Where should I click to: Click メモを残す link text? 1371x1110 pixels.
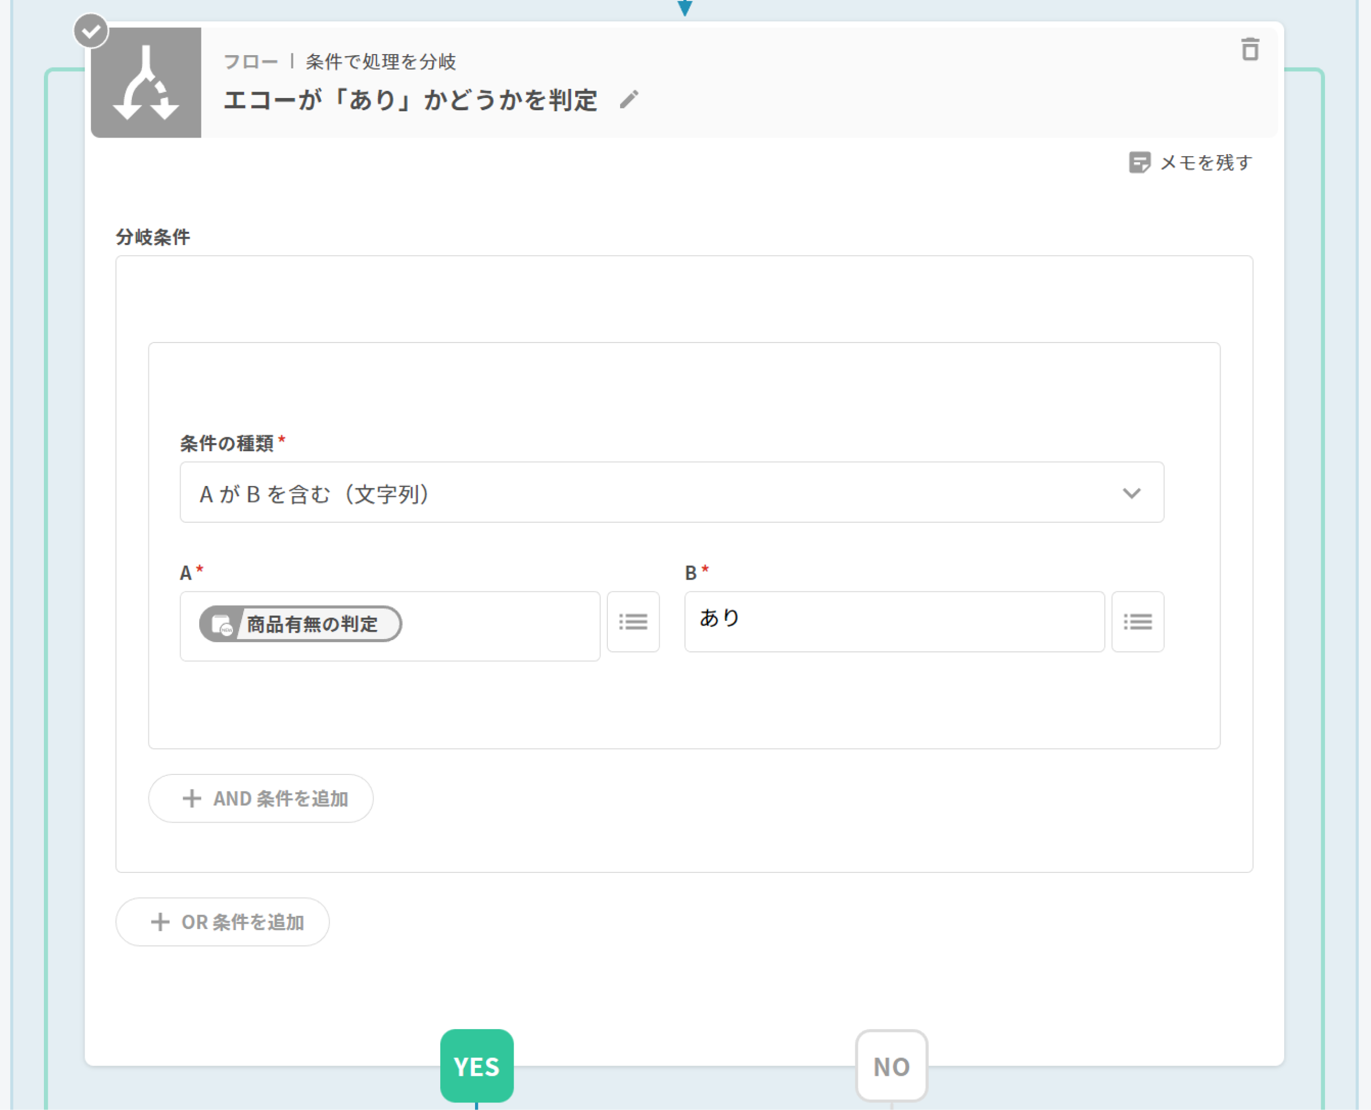1206,162
